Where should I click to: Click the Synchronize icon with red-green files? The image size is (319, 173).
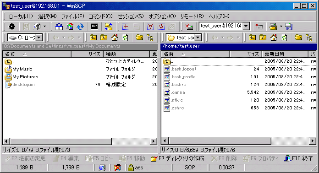70,27
